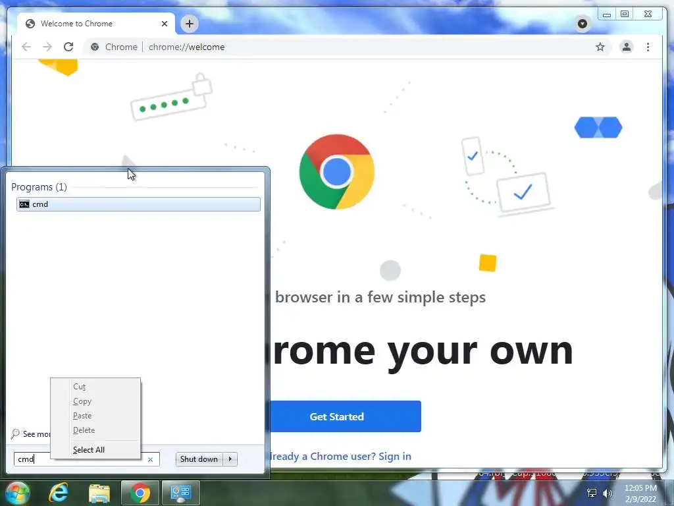
Task: Click Chrome's forward navigation arrow
Action: tap(47, 47)
